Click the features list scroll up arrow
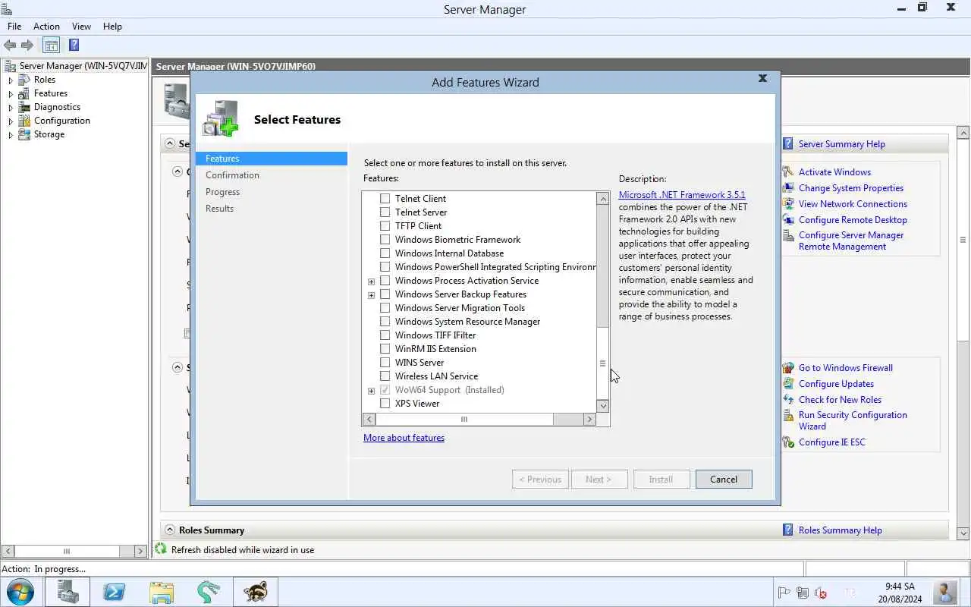The image size is (971, 607). 603,199
